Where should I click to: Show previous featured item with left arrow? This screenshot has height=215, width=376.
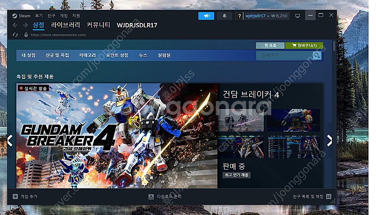click(10, 141)
